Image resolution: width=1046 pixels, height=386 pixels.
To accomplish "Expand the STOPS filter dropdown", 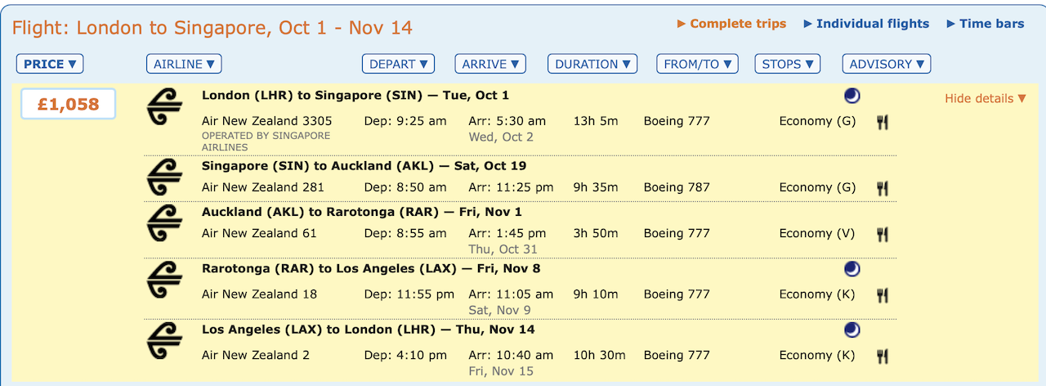I will coord(788,64).
